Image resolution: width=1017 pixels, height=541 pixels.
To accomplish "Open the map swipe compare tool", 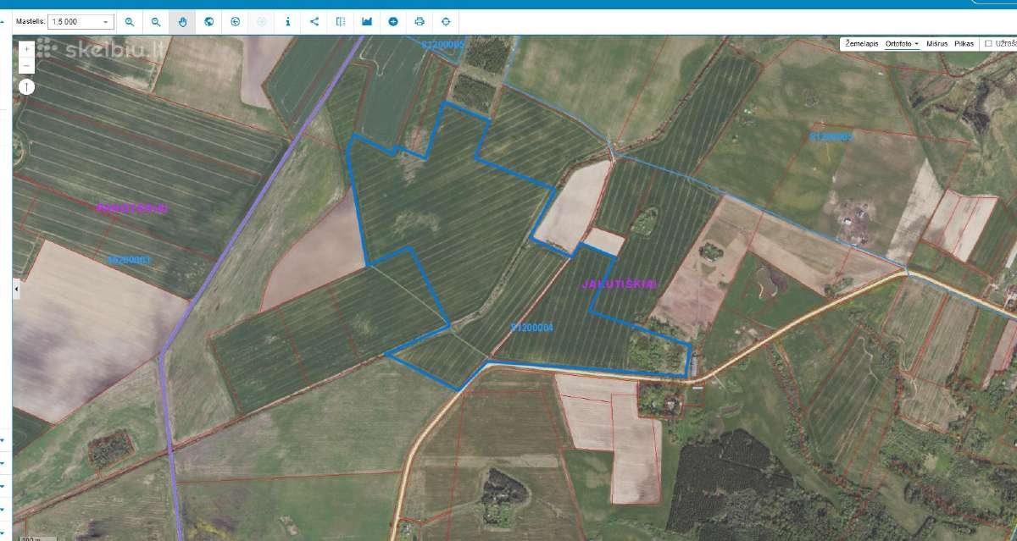I will pos(341,22).
